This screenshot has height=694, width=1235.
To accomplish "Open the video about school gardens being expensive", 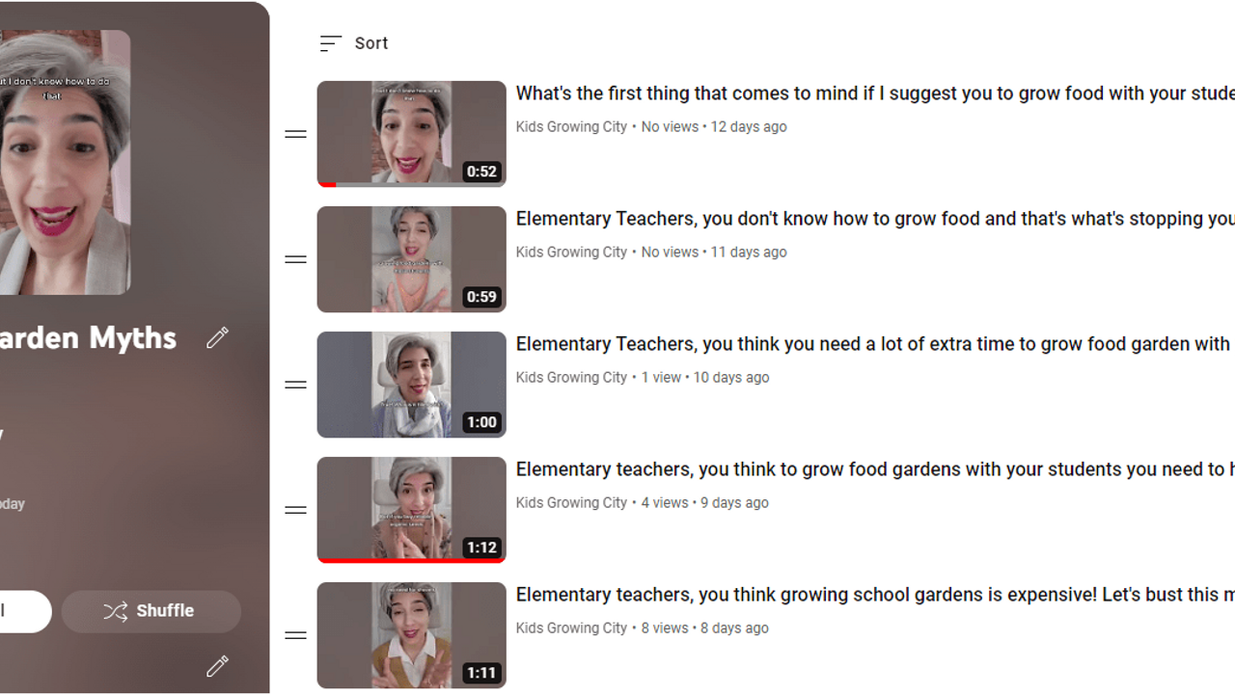I will pos(875,595).
